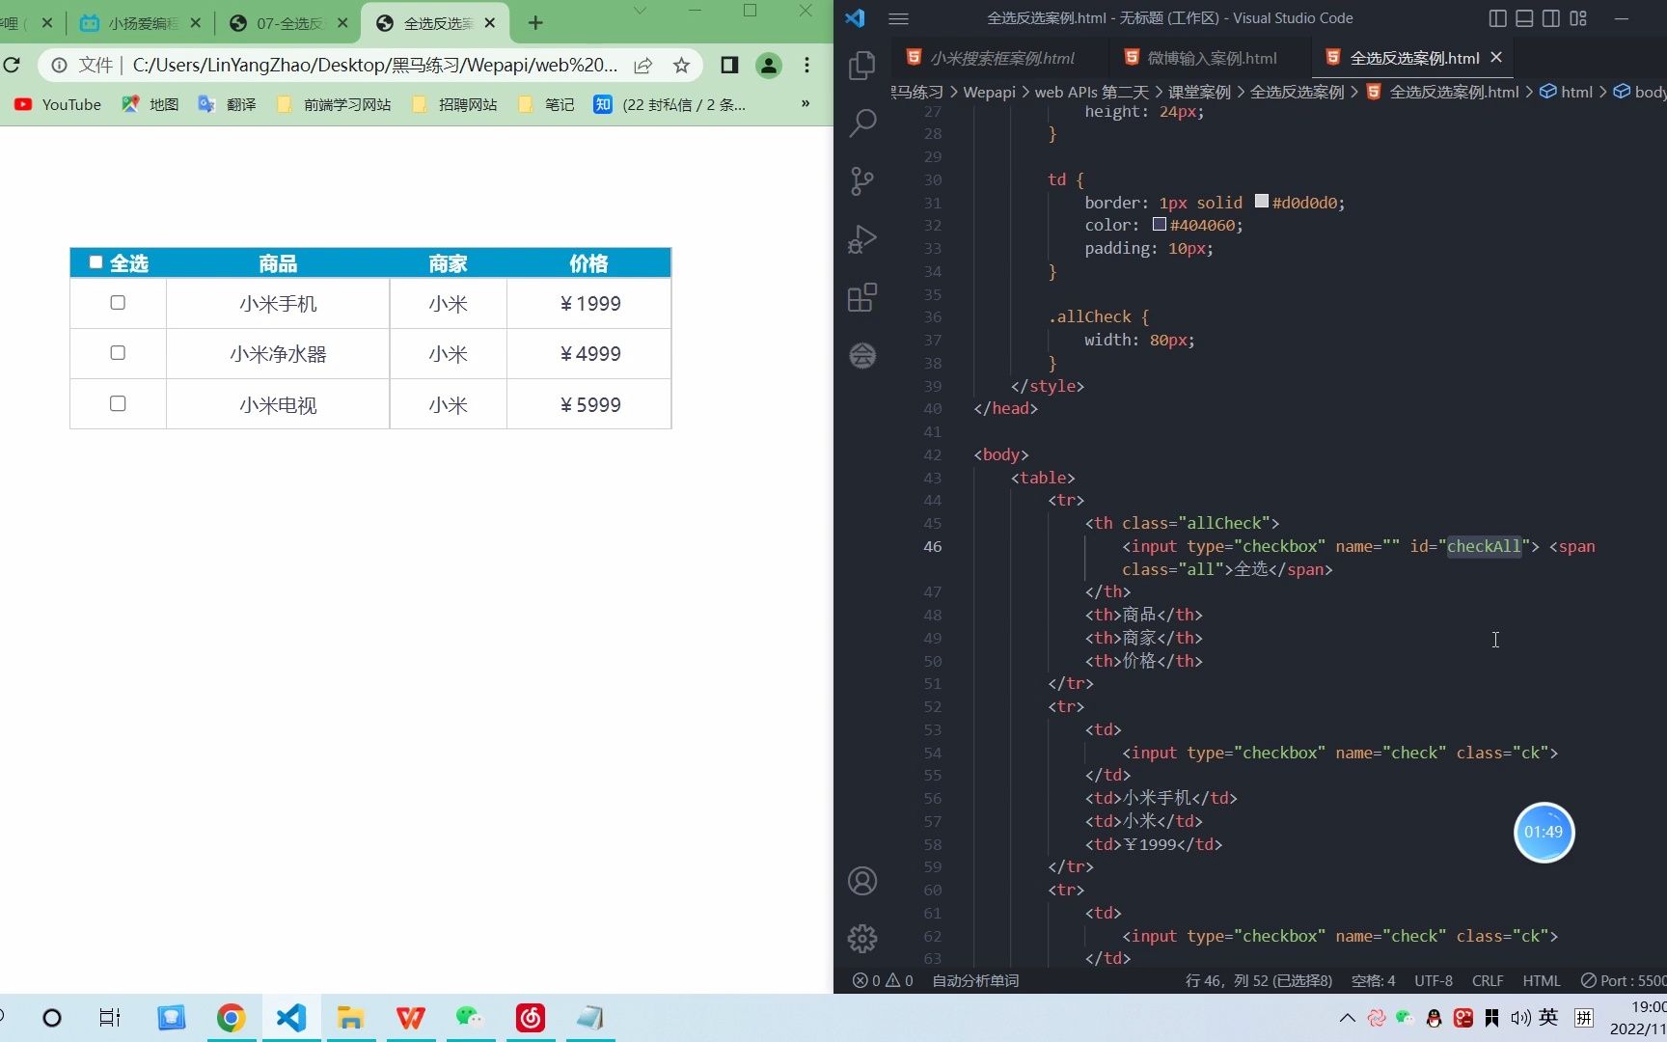Viewport: 1667px width, 1042px height.
Task: Open Source Control panel in VS Code
Action: (x=861, y=181)
